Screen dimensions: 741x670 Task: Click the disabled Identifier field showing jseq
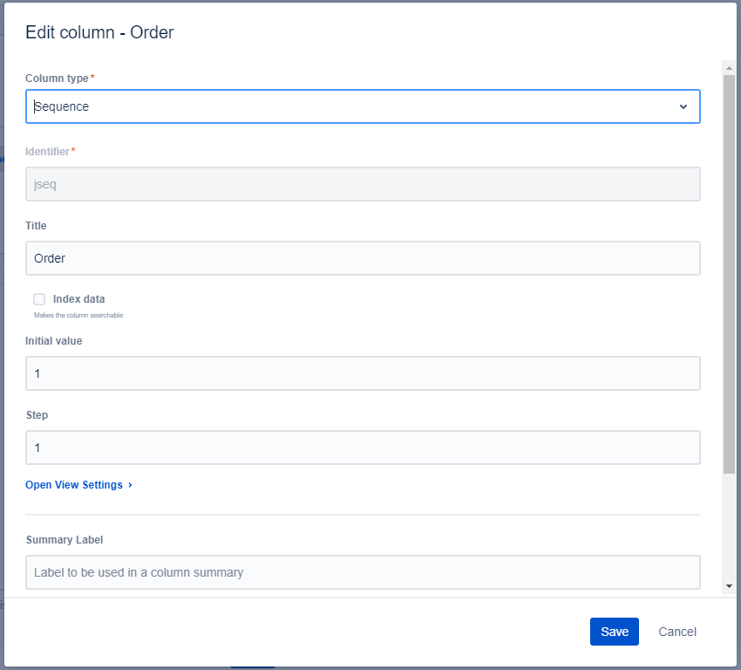pyautogui.click(x=363, y=184)
